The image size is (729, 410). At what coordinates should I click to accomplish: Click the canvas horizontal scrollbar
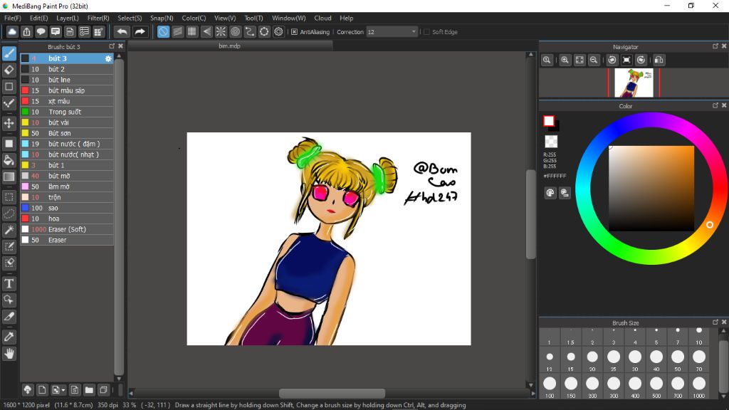pos(332,393)
